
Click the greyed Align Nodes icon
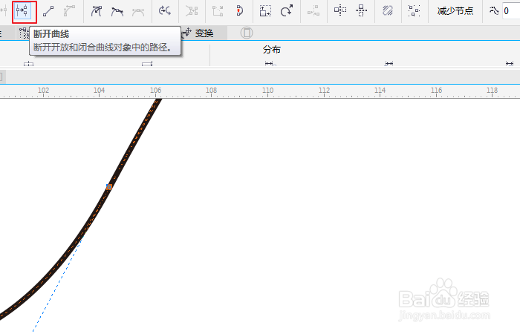click(x=313, y=11)
